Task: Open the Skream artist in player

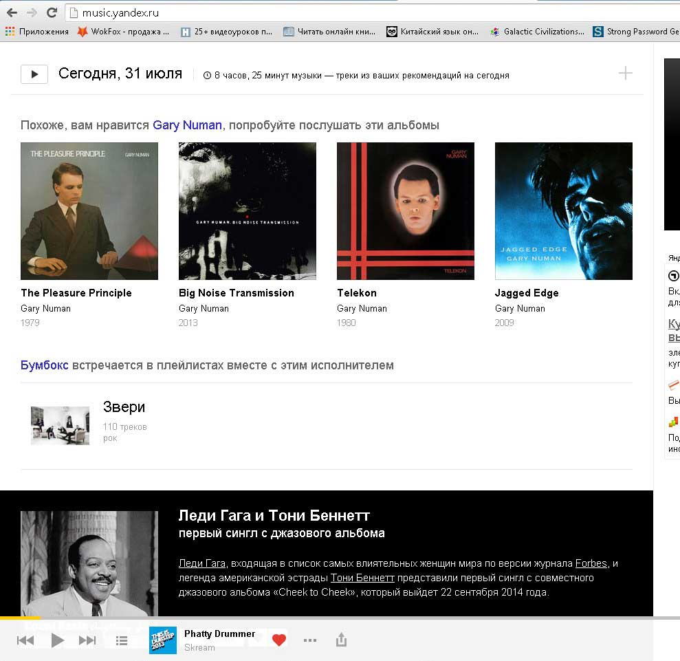Action: pyautogui.click(x=199, y=647)
